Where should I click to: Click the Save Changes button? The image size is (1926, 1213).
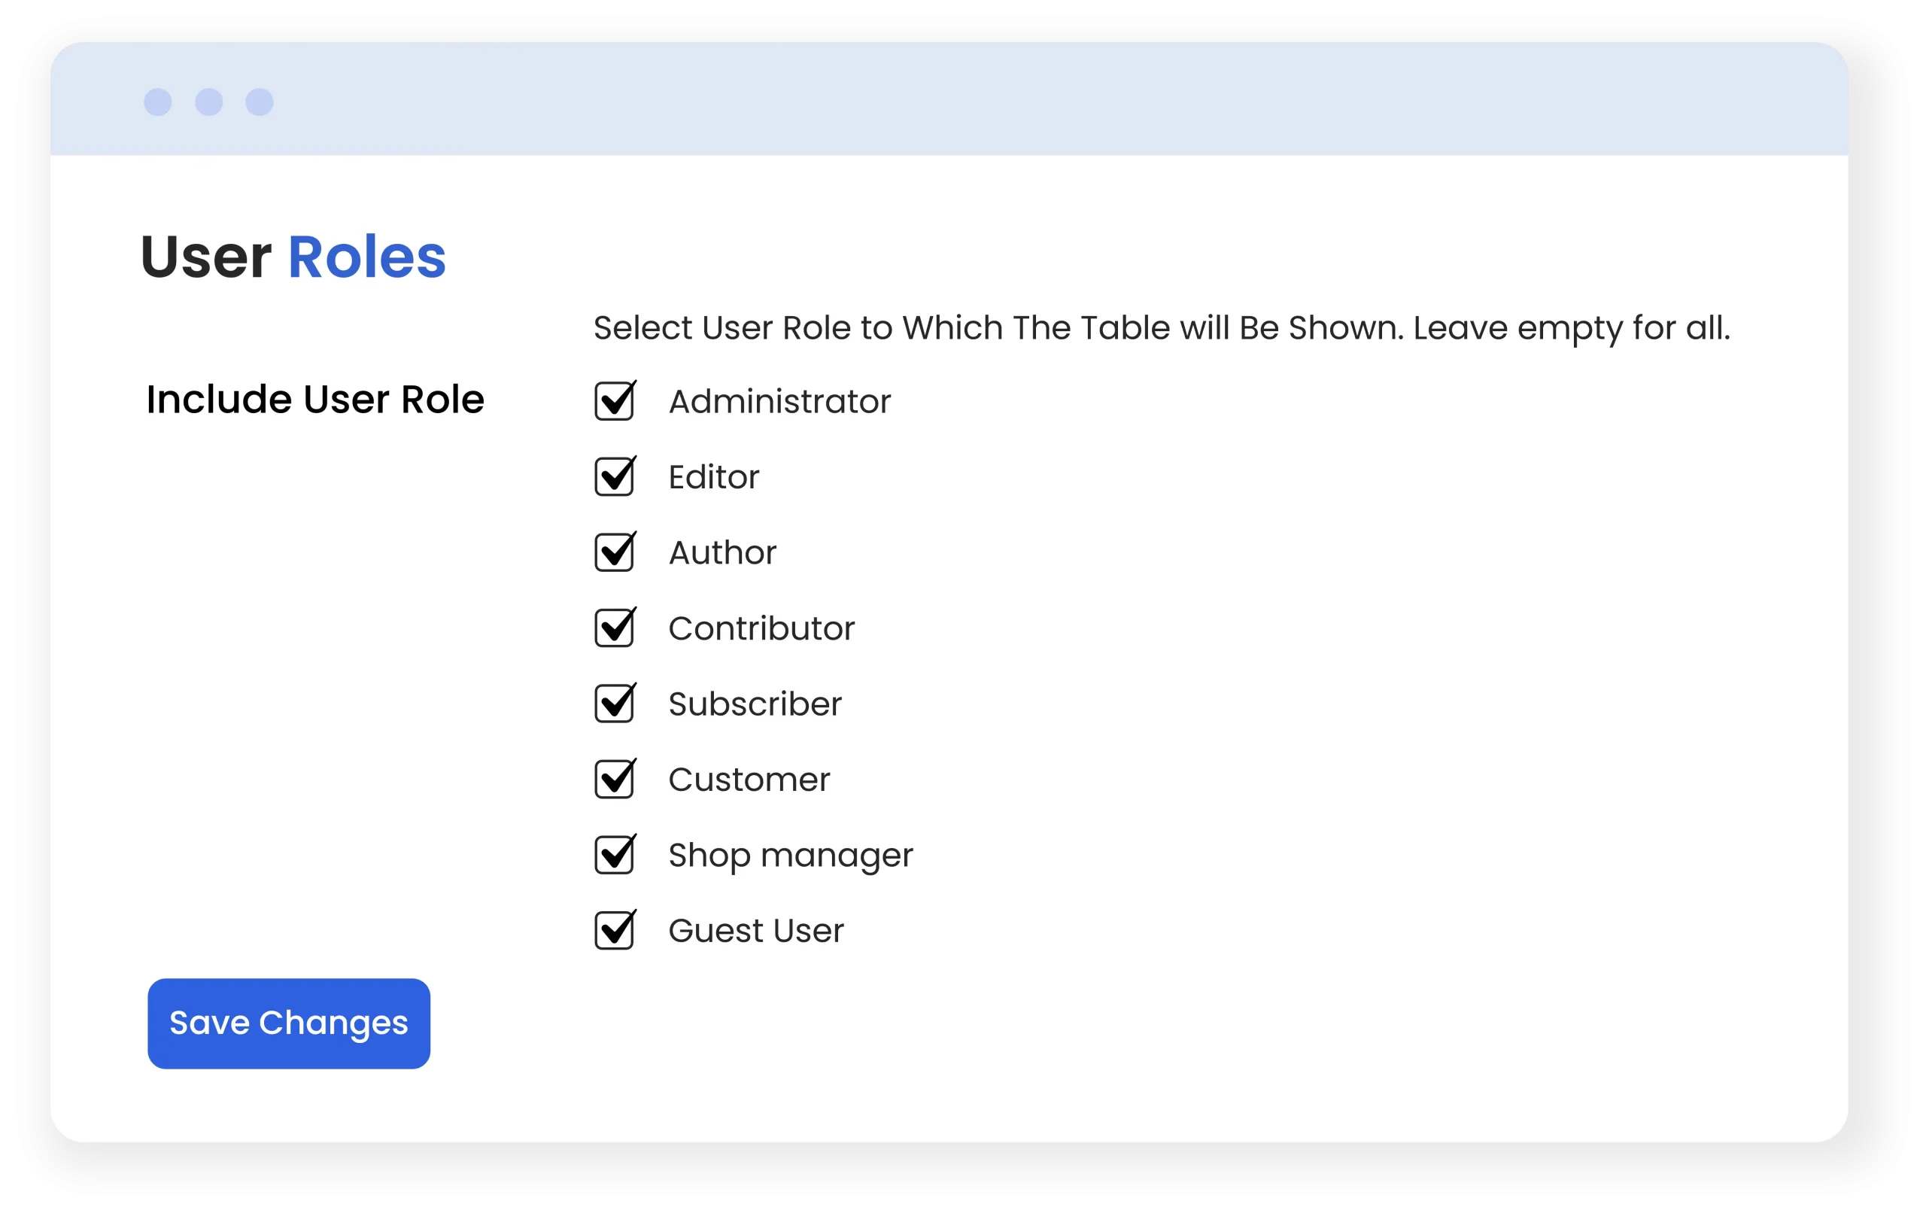point(289,1023)
